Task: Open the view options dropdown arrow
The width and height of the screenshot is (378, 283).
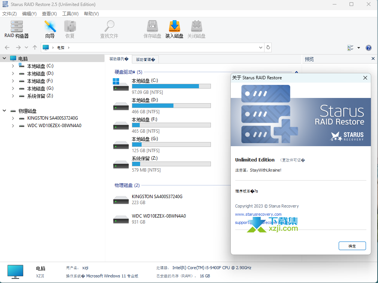Action: click(x=359, y=48)
